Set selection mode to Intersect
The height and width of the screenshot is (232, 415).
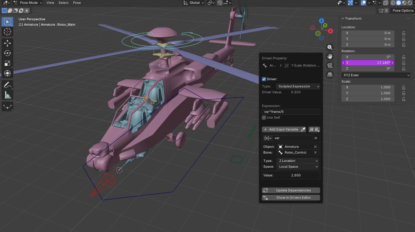[27, 11]
